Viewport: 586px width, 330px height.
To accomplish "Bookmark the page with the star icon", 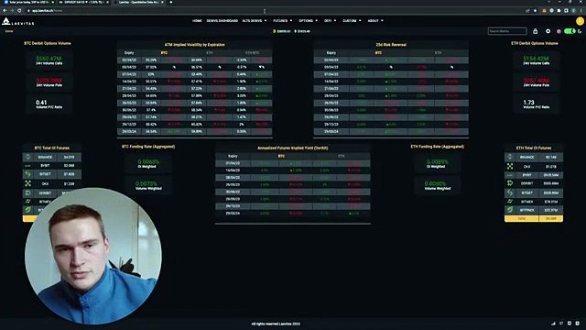I will (x=535, y=10).
